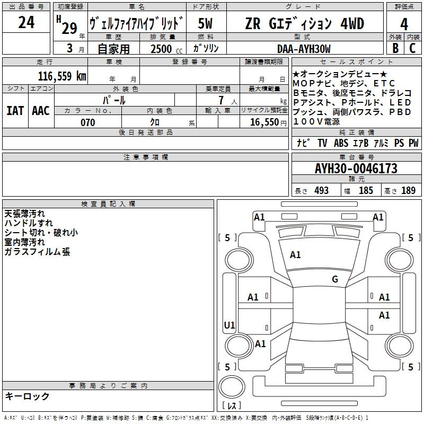Screen dimensions: 424x424
Task: Click air conditioner type AAC
Action: click(x=41, y=111)
